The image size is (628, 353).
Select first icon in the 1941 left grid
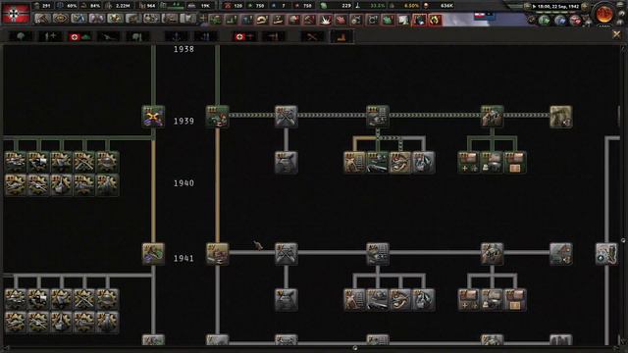click(16, 299)
